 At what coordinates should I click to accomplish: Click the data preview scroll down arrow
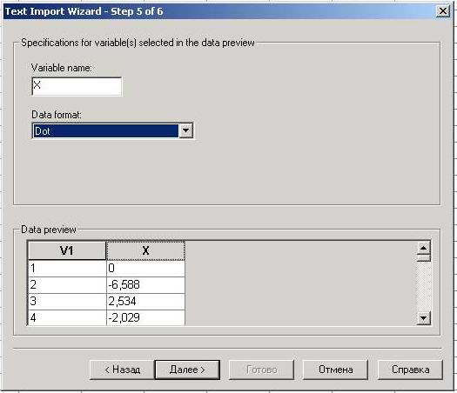(423, 317)
